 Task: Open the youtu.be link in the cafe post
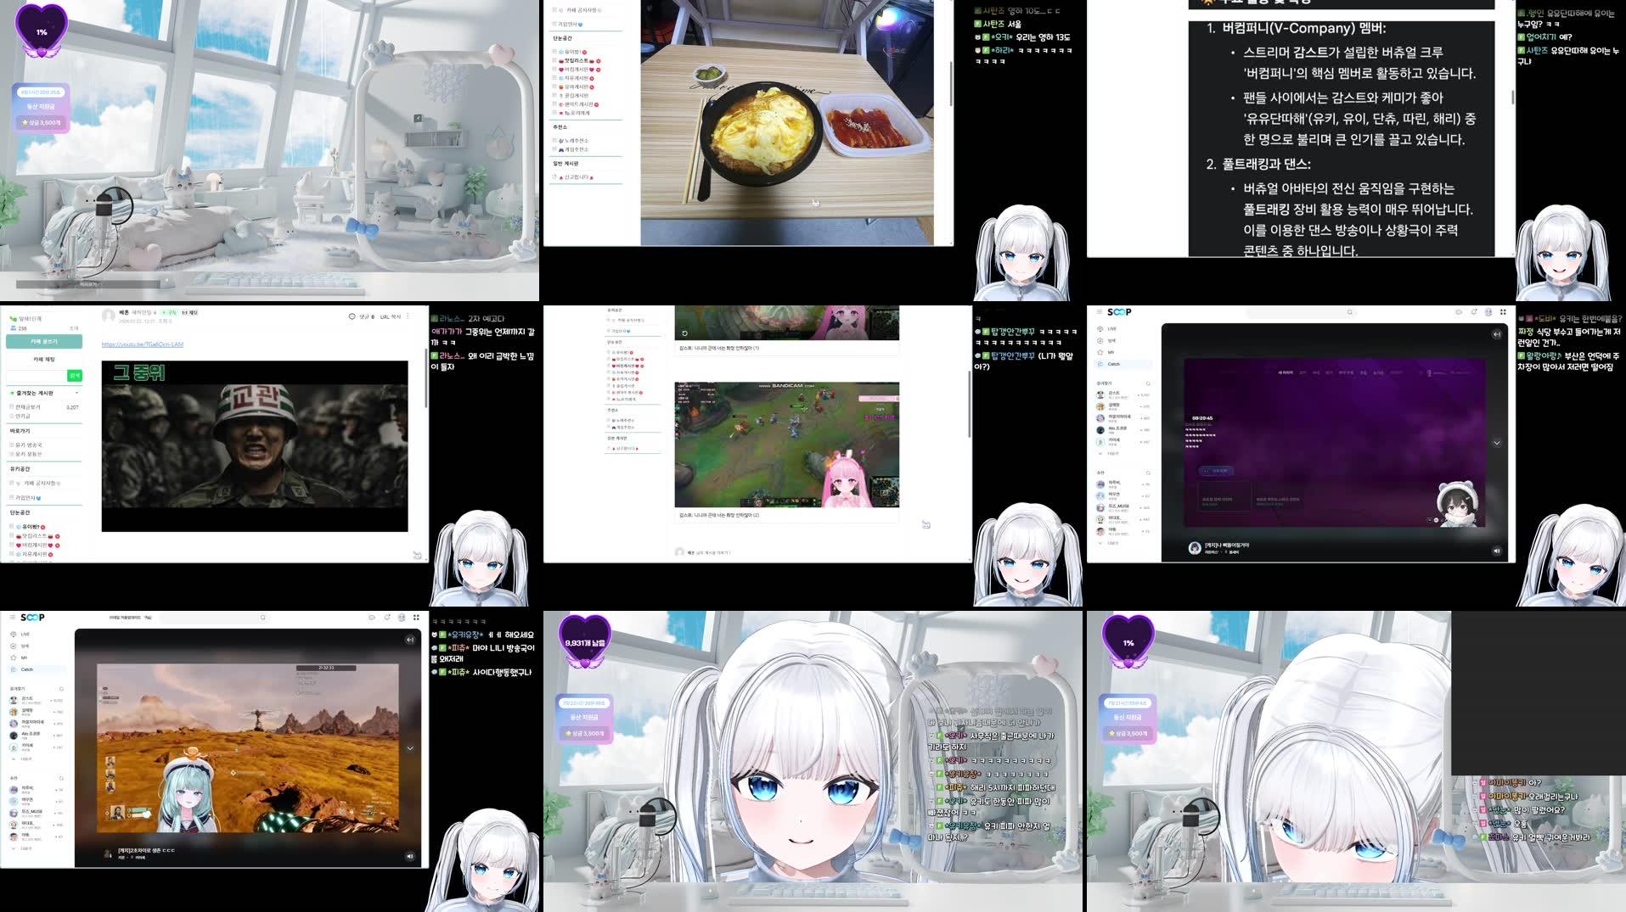tap(142, 344)
